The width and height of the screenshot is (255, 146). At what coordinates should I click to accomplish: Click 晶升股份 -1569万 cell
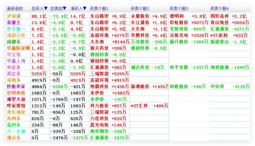tap(189, 42)
